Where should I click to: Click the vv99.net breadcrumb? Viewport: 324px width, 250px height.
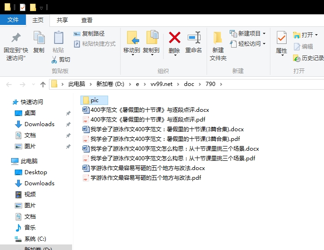pos(161,84)
